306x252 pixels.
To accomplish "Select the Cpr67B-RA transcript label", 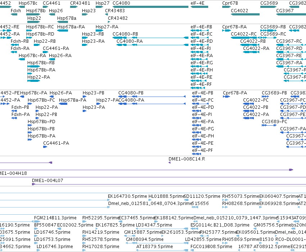I will 234,27.
